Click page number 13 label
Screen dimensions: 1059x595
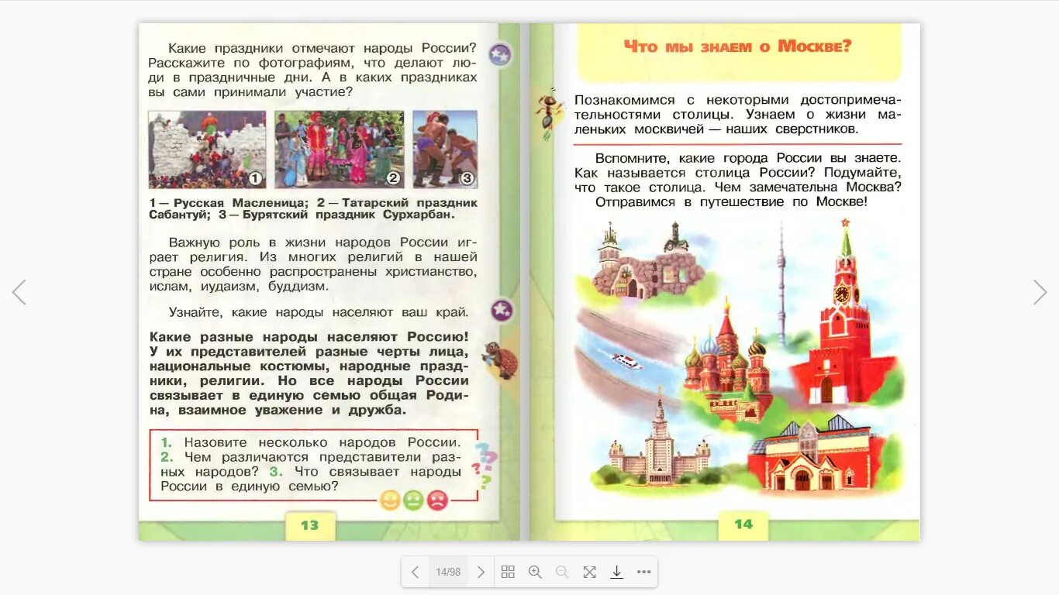[x=309, y=524]
